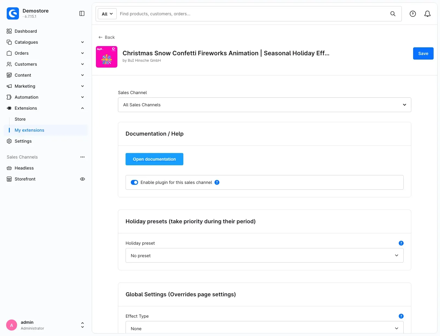
Task: Toggle Storefront visibility eye icon
Action: click(82, 179)
